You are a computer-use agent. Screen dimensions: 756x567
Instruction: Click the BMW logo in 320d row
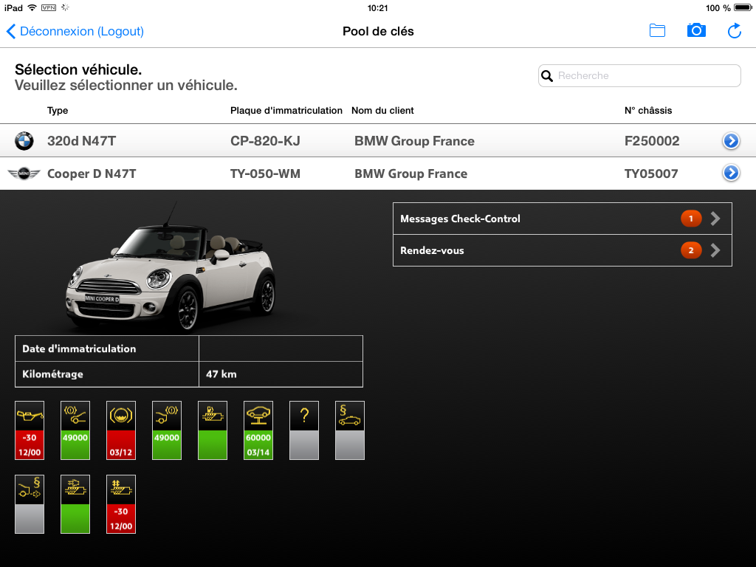click(24, 141)
